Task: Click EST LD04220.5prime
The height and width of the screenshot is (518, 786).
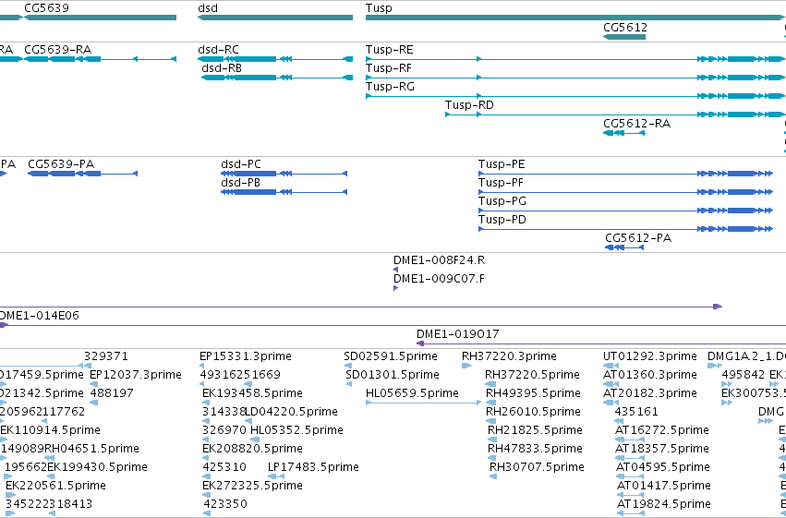Action: [x=292, y=412]
